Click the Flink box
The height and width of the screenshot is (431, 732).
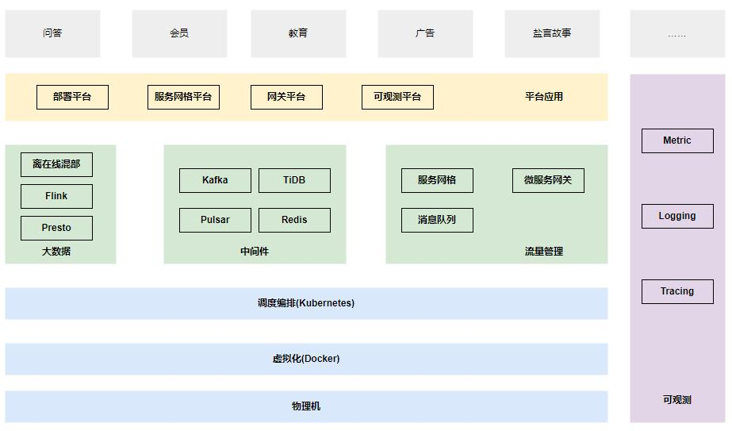click(x=56, y=196)
